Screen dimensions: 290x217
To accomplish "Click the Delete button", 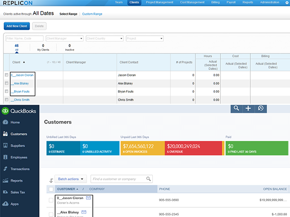I will (x=39, y=26).
